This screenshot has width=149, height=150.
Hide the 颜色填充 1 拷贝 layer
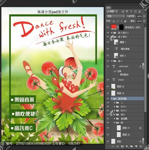[108, 27]
